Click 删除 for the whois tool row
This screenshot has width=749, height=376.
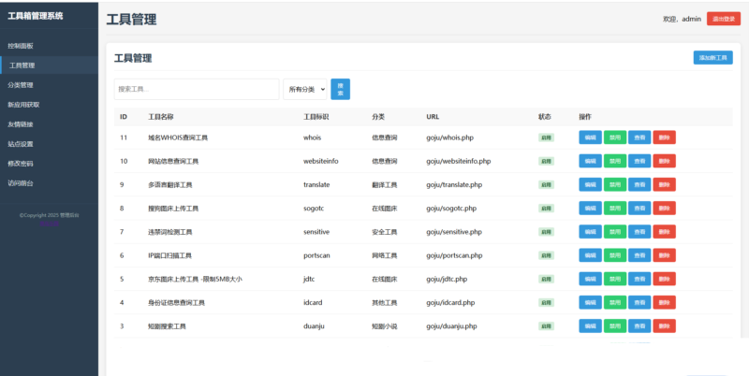665,137
